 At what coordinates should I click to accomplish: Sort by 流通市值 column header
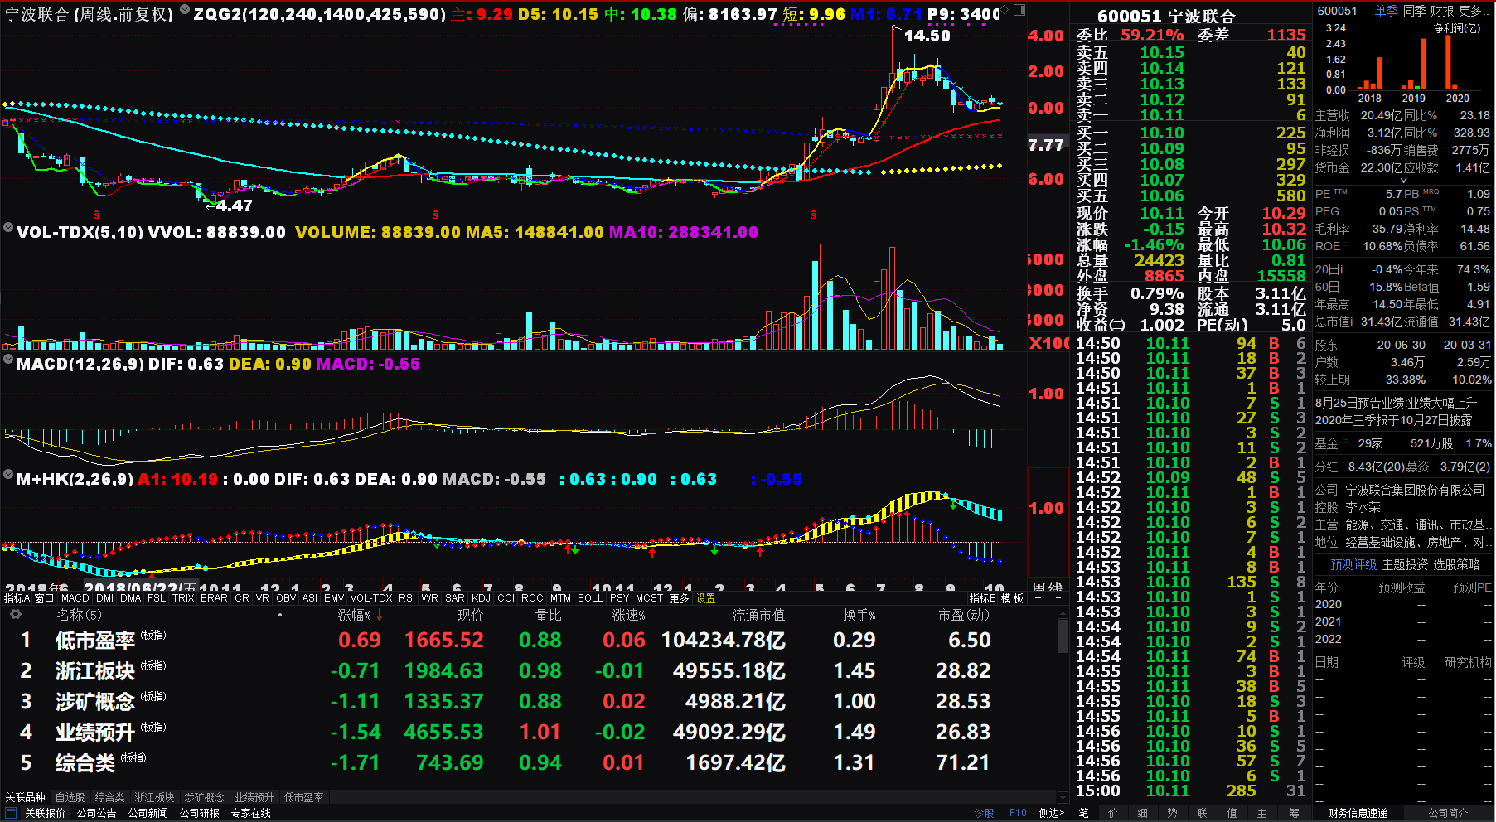pyautogui.click(x=758, y=616)
